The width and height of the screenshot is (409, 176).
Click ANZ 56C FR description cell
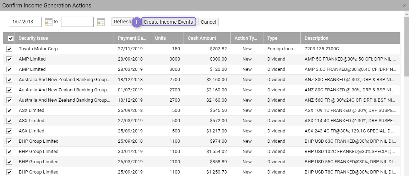(349, 100)
